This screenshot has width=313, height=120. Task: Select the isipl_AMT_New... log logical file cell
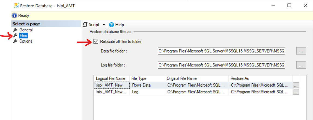112,92
